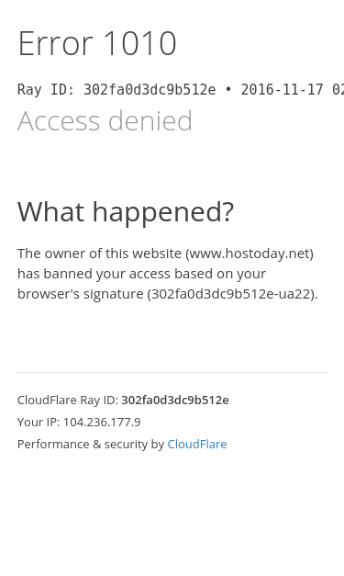This screenshot has height=576, width=344.
Task: Open the CloudFlare link in footer
Action: (x=197, y=444)
